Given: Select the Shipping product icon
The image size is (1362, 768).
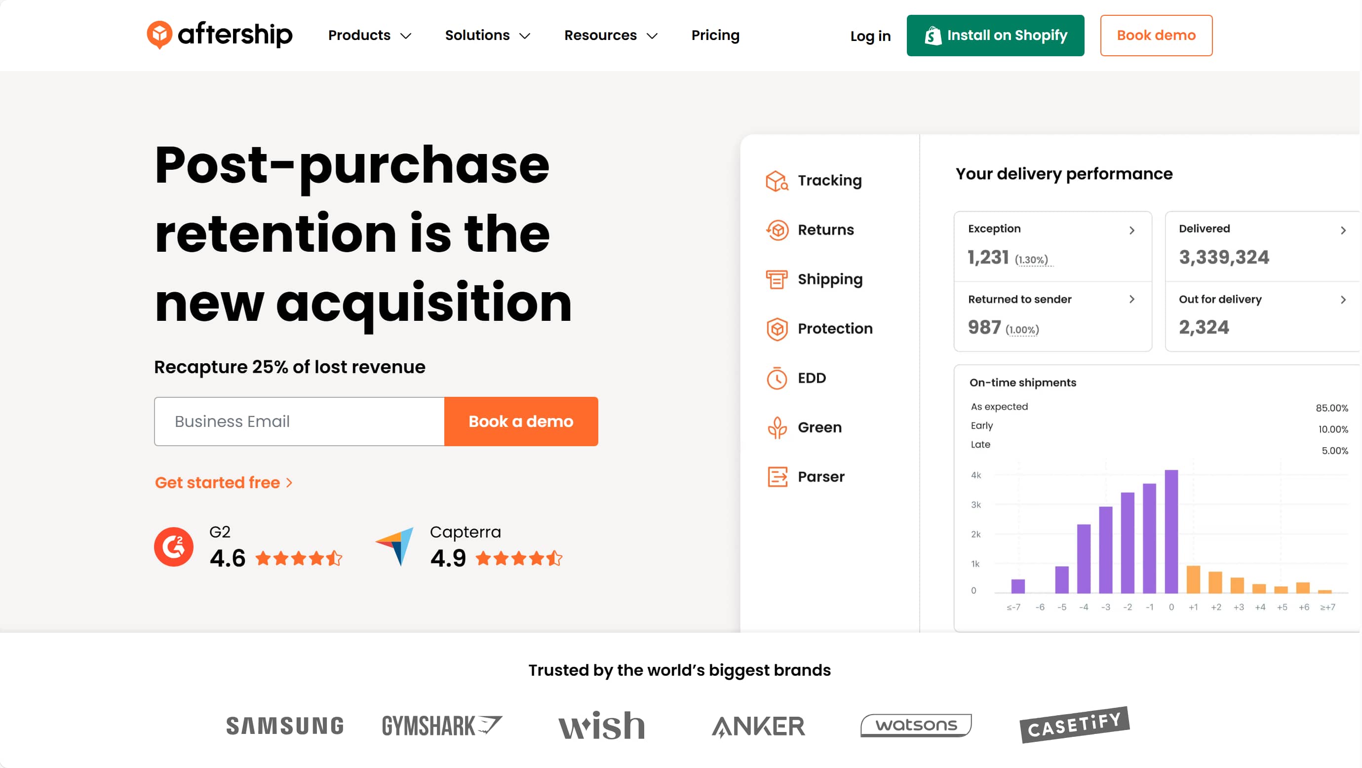Looking at the screenshot, I should (777, 279).
